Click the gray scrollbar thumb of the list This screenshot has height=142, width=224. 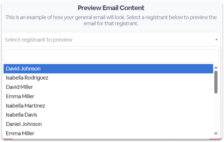(x=216, y=82)
